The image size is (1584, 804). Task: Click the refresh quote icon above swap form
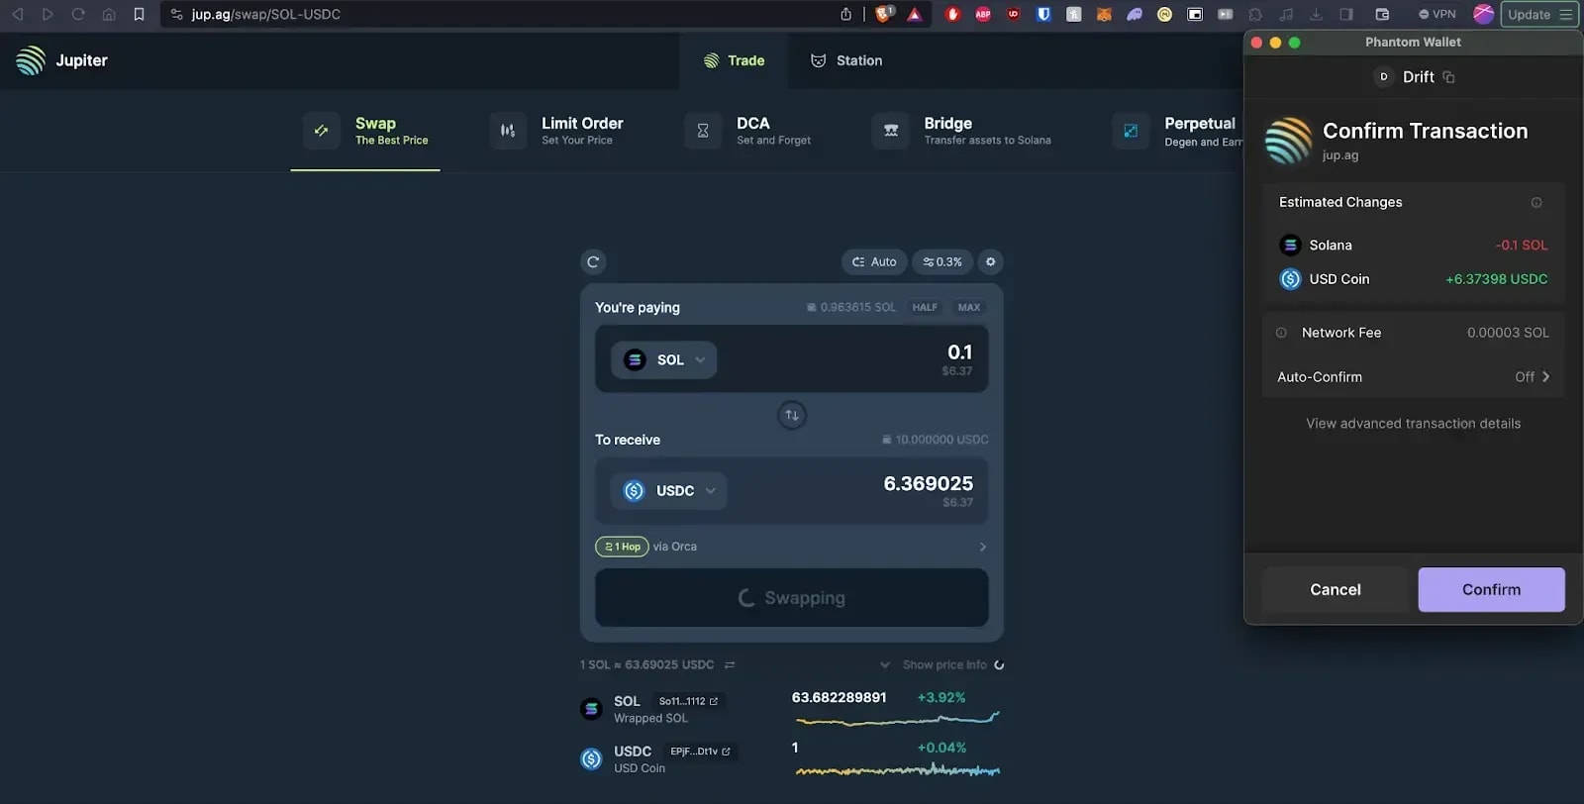[x=593, y=262]
